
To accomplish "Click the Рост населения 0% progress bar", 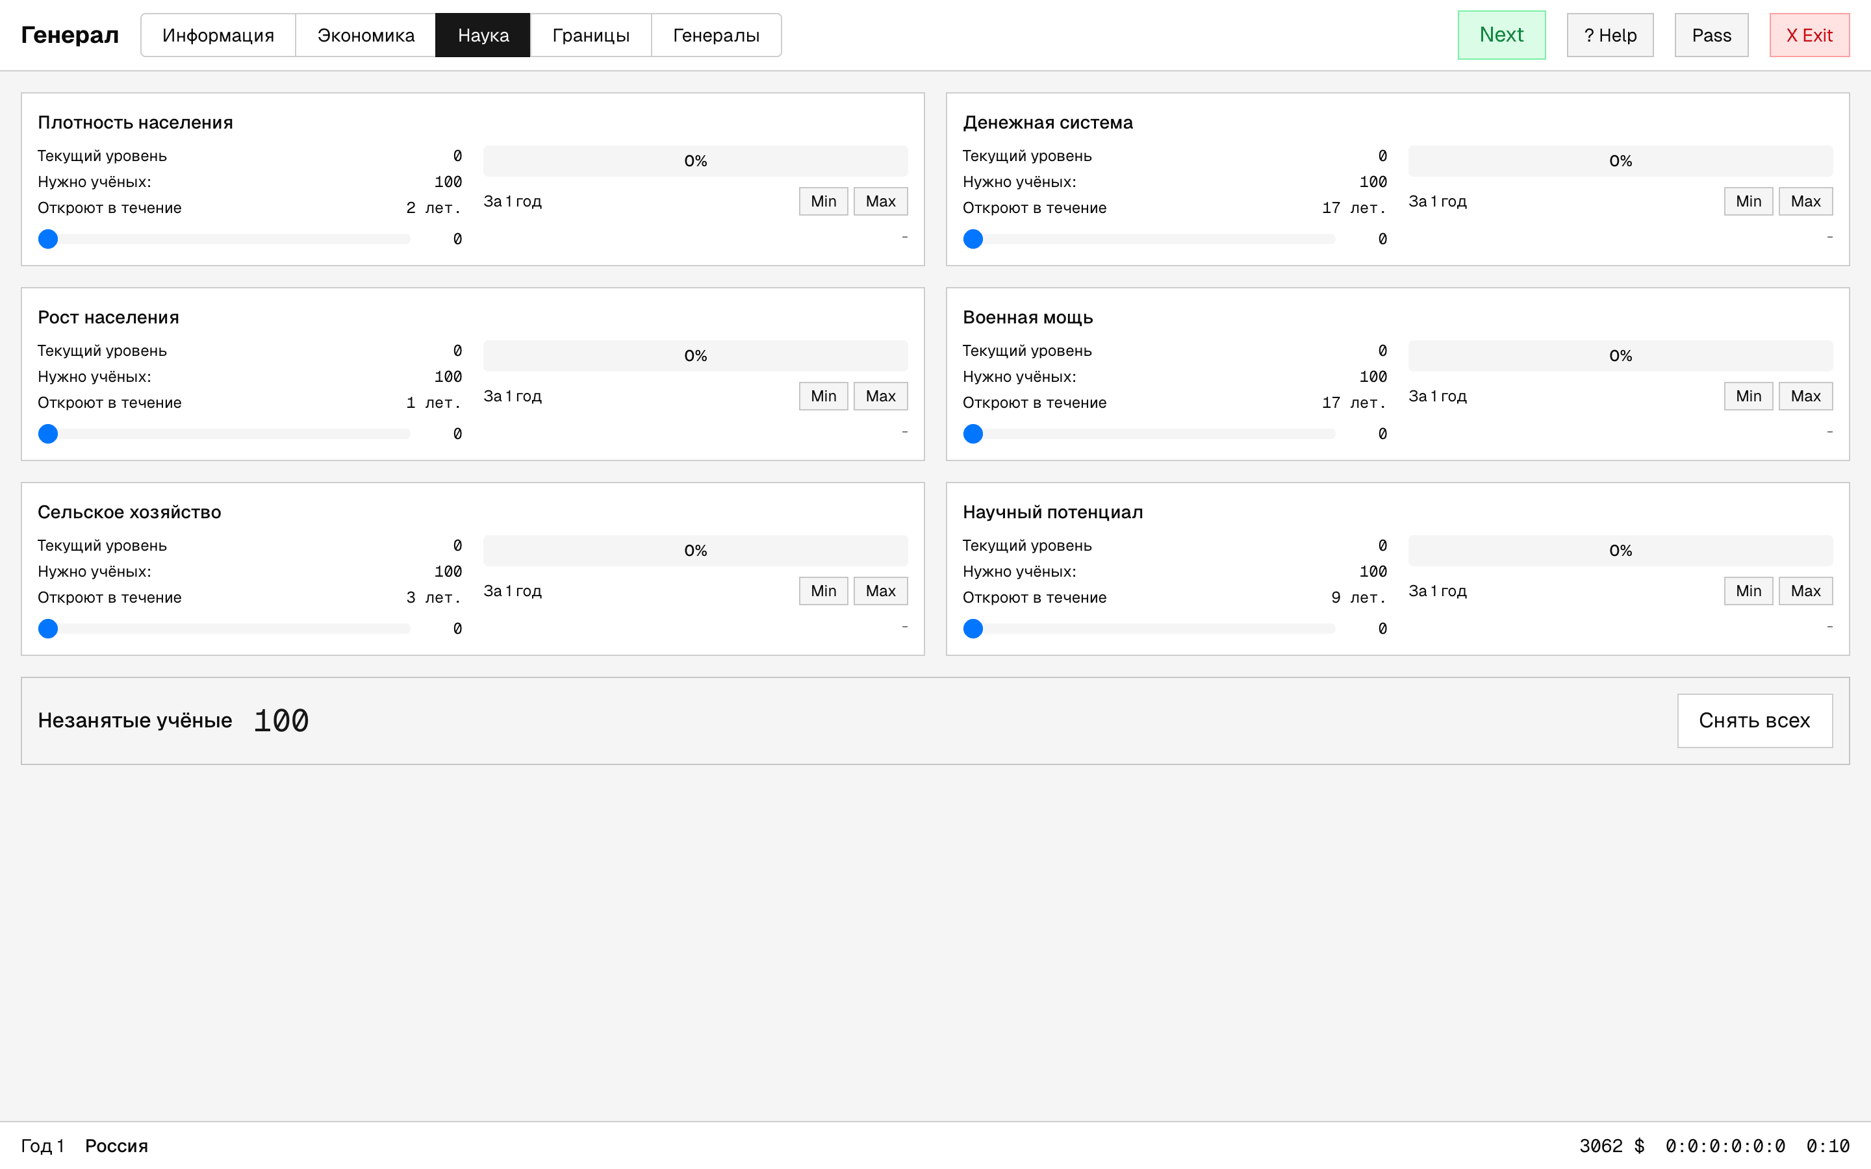I will 695,356.
